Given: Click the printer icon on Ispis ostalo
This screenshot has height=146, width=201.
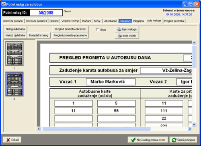Looking at the screenshot, I should (x=119, y=36).
